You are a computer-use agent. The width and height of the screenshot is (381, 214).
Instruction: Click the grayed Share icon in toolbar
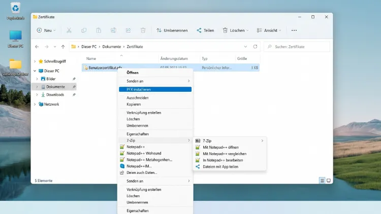click(129, 30)
